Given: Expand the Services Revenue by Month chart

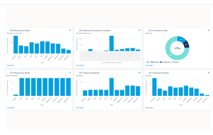Looking at the screenshot, I should coord(209,73).
